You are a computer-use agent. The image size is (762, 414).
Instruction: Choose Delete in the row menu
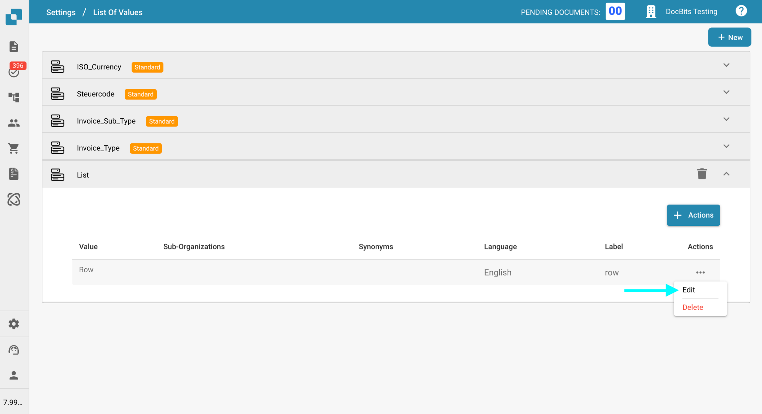(693, 307)
